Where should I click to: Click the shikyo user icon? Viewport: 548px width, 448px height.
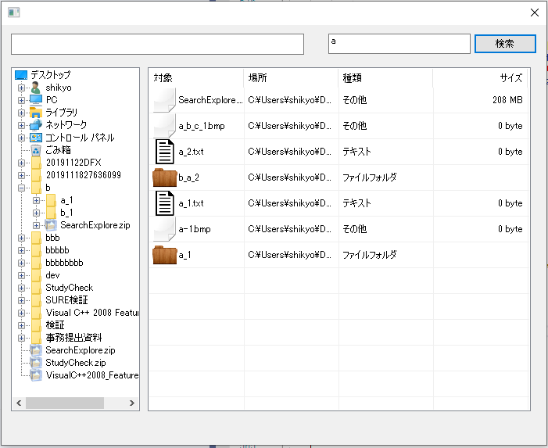pyautogui.click(x=36, y=88)
